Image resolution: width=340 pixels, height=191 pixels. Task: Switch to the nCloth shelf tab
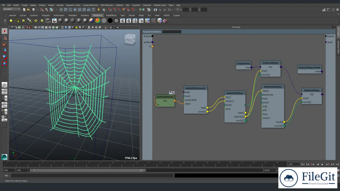pos(166,15)
